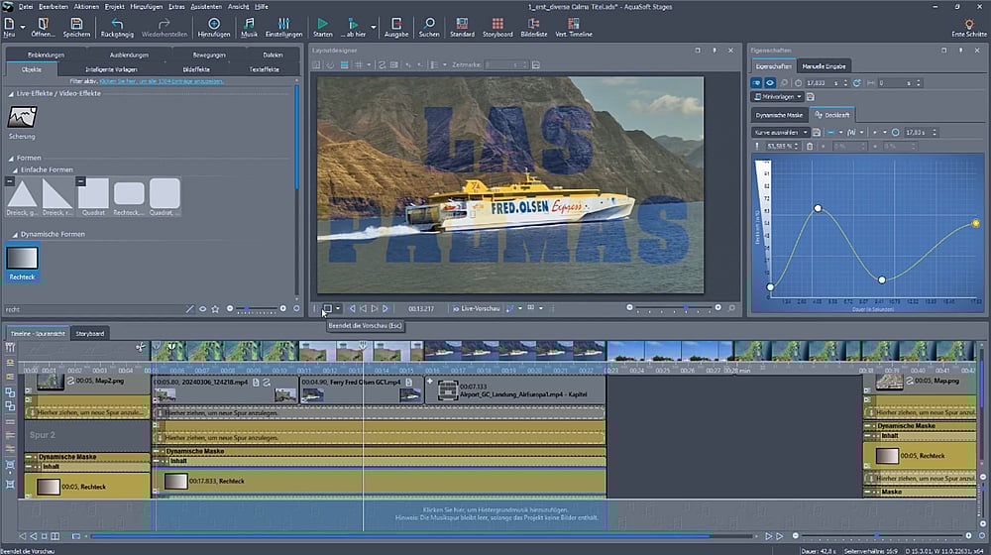Toggle the favorites star filter in toolbox
991x555 pixels.
tap(215, 309)
